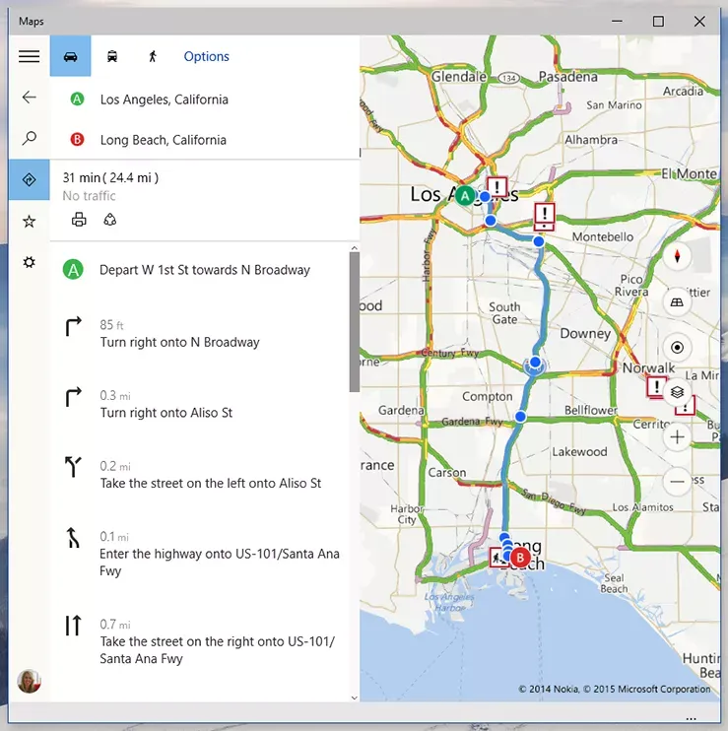Go back using the arrow icon
This screenshot has width=728, height=731.
click(29, 97)
